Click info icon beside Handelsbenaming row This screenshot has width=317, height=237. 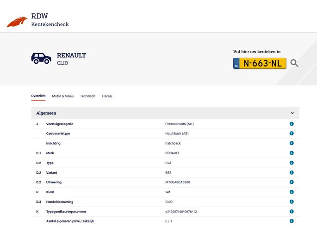[292, 201]
